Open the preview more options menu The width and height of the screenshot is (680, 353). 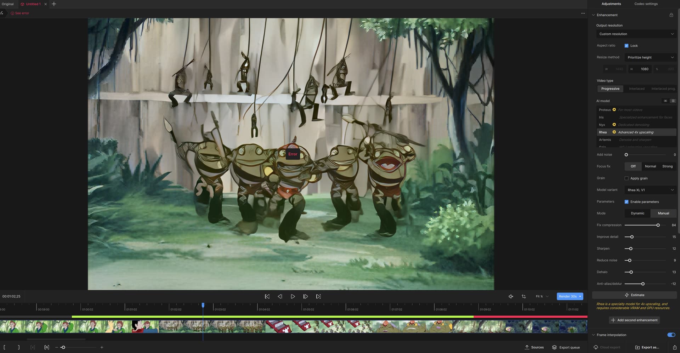pyautogui.click(x=583, y=13)
